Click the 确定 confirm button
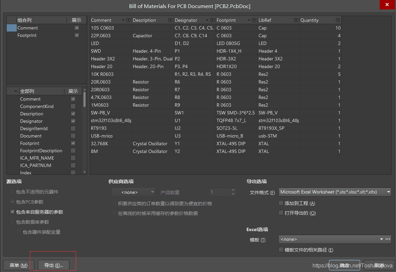 tap(344, 265)
